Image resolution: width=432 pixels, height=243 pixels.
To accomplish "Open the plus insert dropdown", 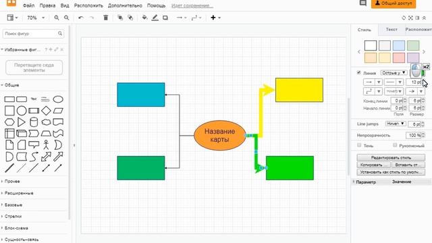I will pyautogui.click(x=215, y=18).
